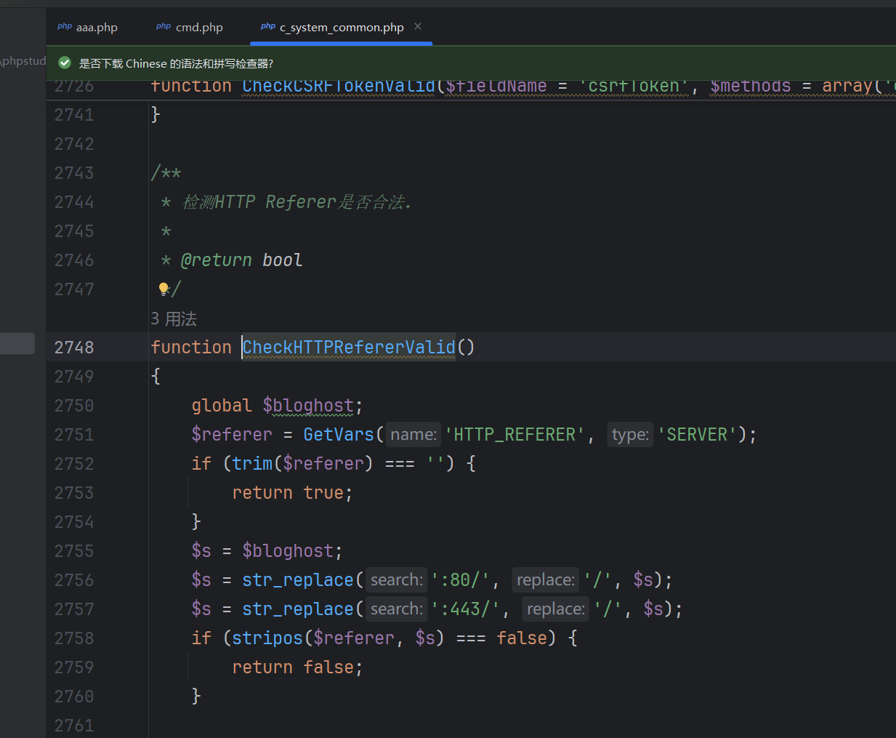Click the ':80/' search string

(460, 579)
